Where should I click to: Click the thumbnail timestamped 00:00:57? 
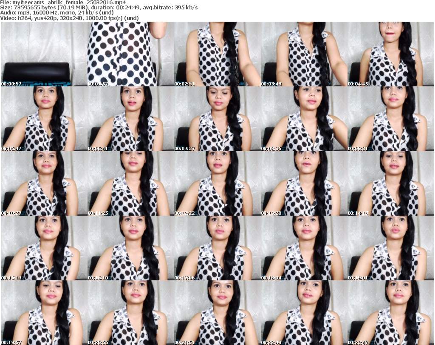tap(44, 54)
